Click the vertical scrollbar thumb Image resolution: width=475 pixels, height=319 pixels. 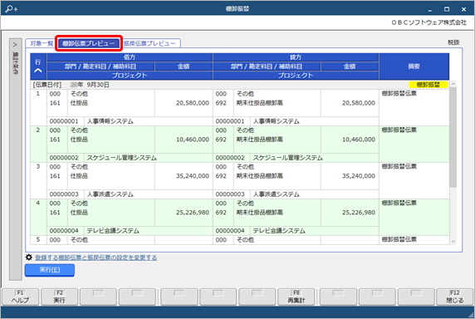pos(453,137)
